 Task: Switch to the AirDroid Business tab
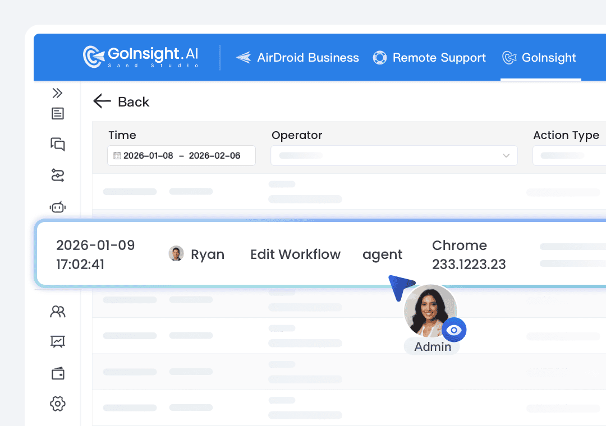click(297, 58)
